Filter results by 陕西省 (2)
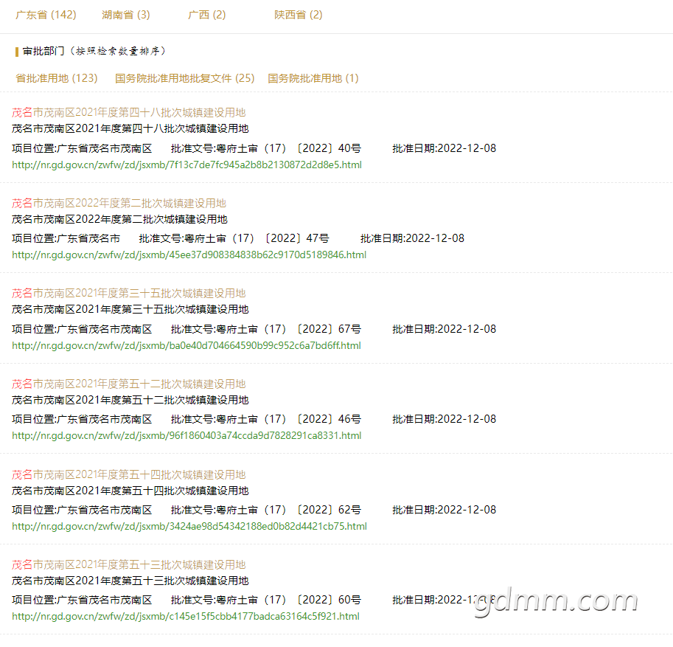673x647 pixels. click(x=299, y=15)
